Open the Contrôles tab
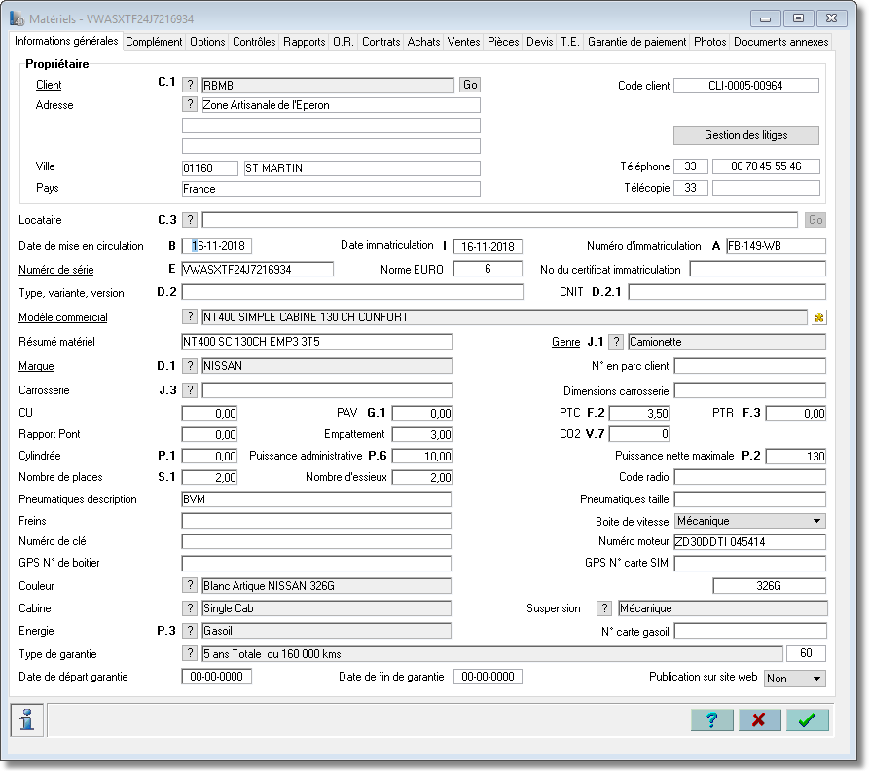The height and width of the screenshot is (773, 869). pos(254,42)
